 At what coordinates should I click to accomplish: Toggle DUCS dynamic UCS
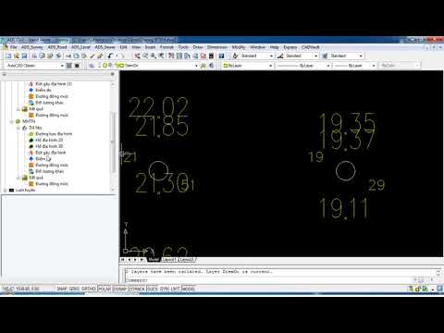153,289
